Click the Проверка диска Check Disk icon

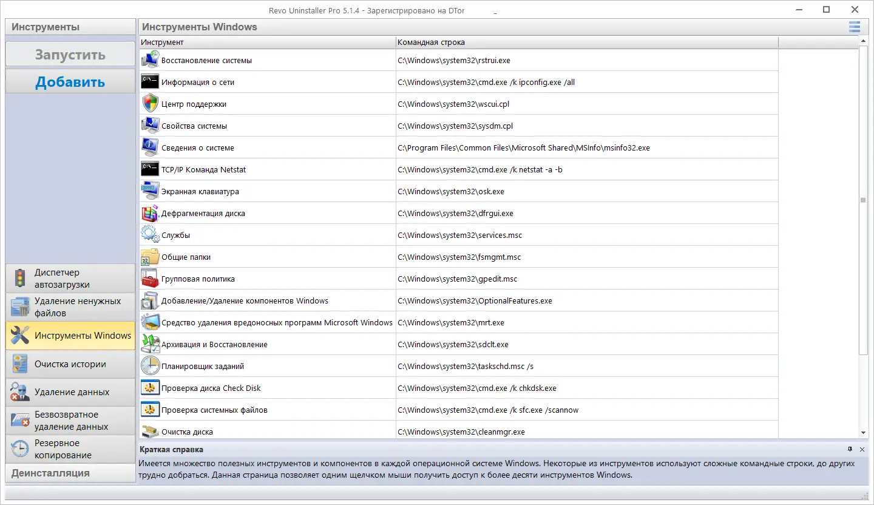pyautogui.click(x=150, y=388)
